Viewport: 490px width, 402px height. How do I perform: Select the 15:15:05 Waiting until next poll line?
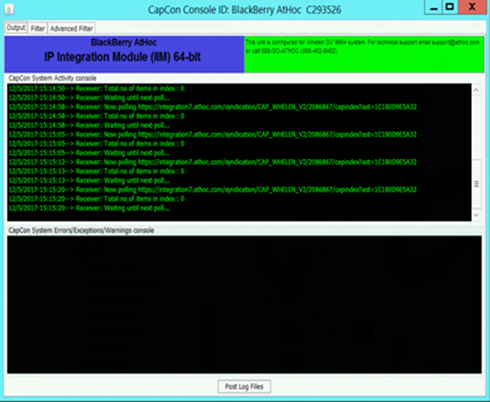pyautogui.click(x=89, y=153)
